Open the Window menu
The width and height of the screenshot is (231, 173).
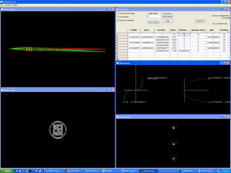15,5
